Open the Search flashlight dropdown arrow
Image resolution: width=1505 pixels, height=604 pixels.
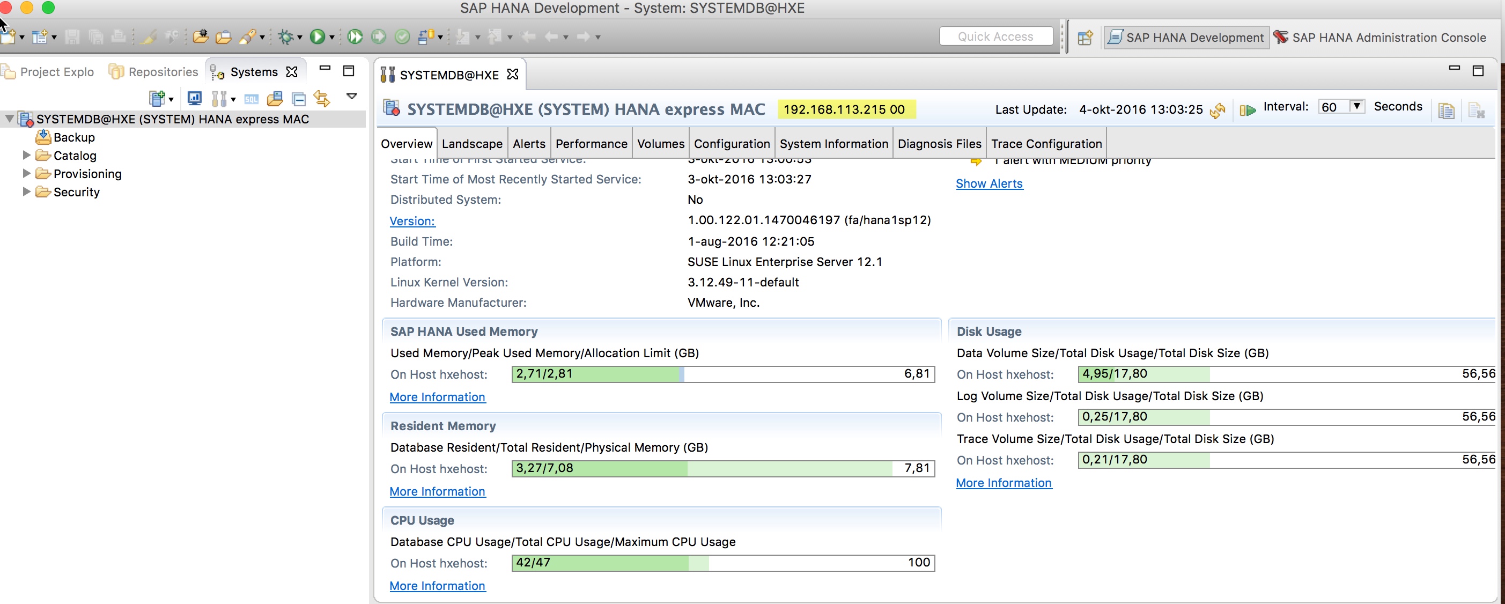(262, 38)
